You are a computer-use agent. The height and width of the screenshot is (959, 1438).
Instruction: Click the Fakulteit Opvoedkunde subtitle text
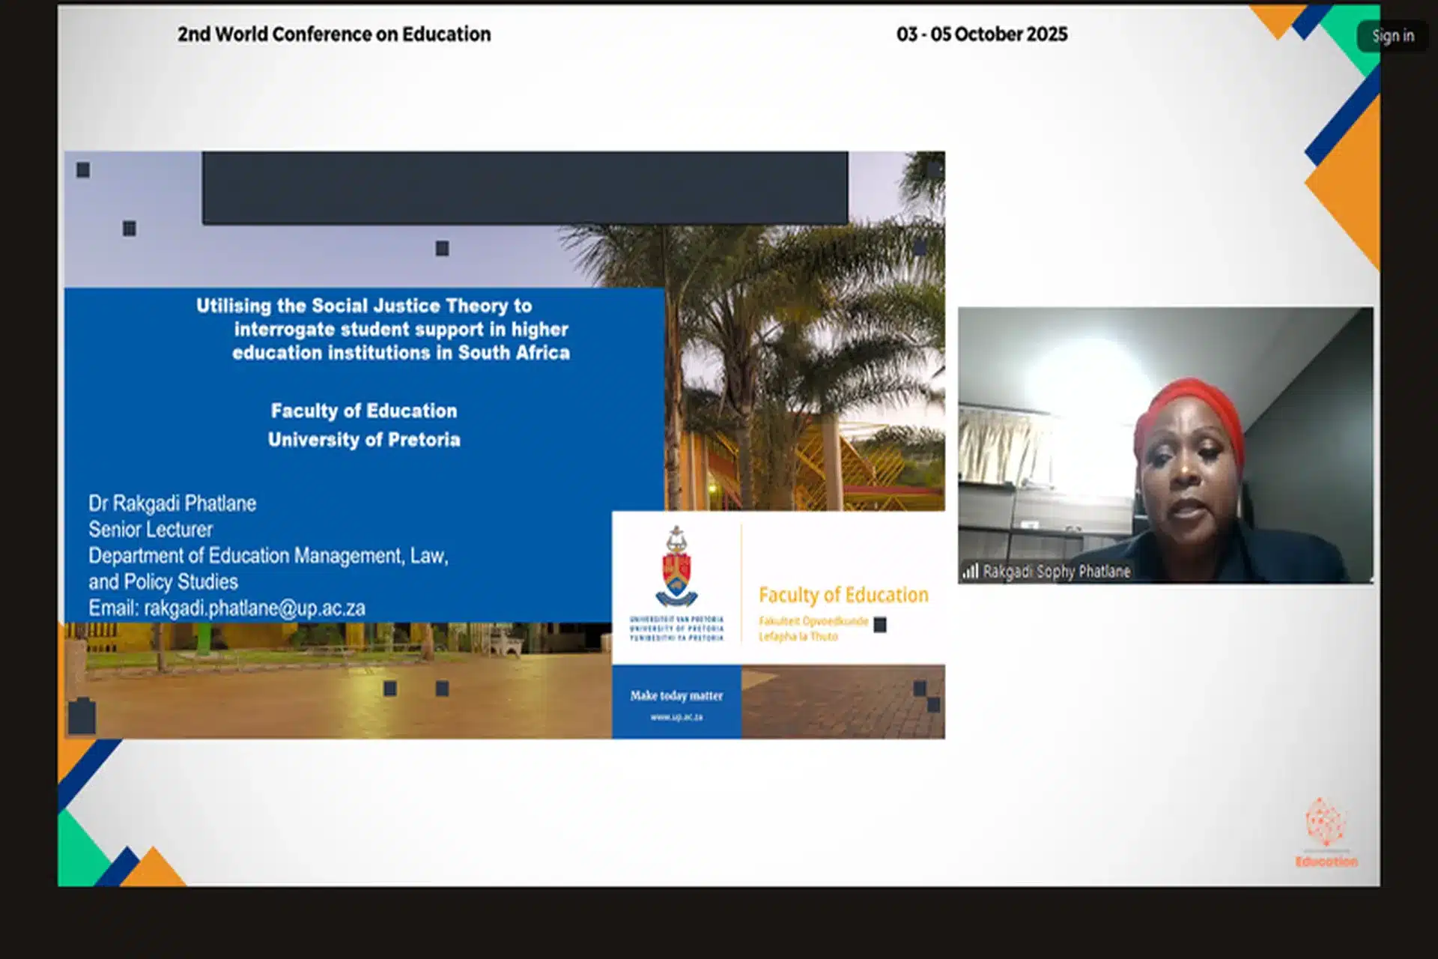[x=813, y=621]
